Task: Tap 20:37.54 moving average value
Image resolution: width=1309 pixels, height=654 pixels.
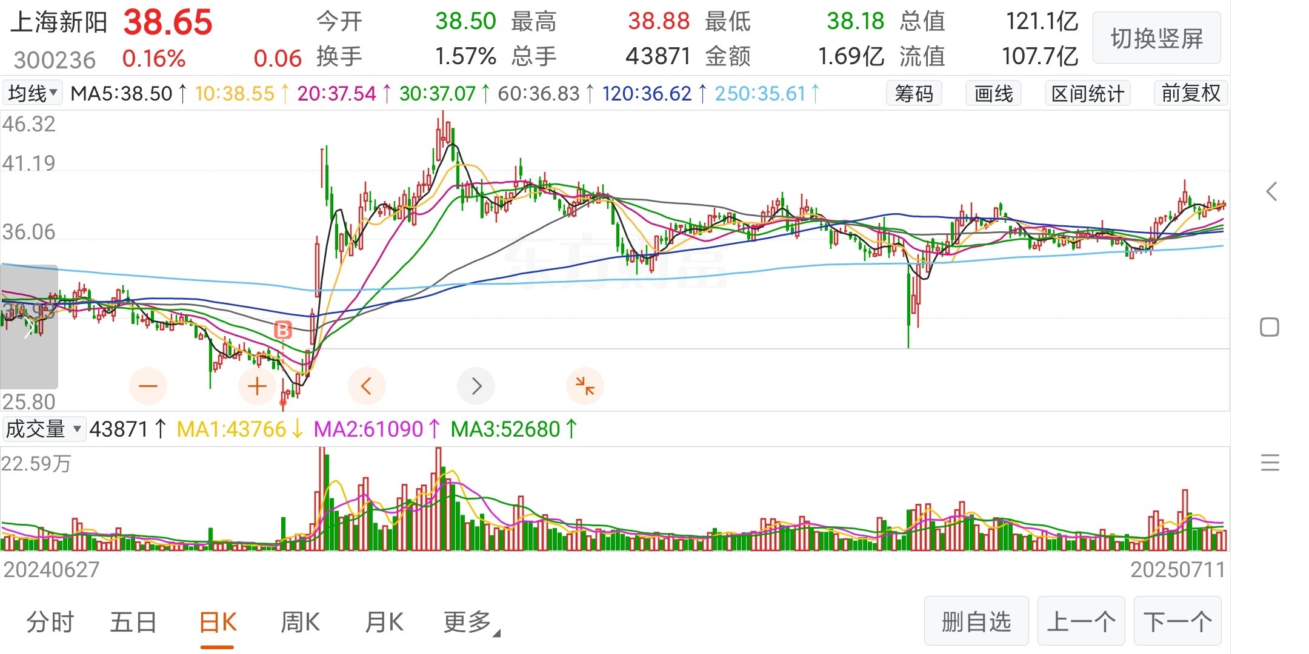Action: (336, 93)
